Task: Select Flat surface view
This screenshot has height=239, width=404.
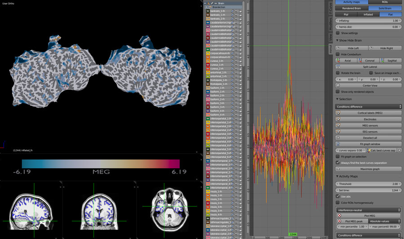Action: (x=391, y=14)
